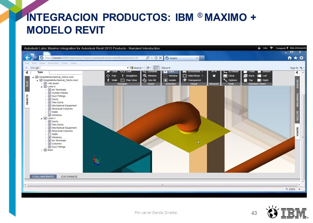Expand the Roof tree node
Image resolution: width=313 pixels, height=223 pixels.
coord(41,150)
